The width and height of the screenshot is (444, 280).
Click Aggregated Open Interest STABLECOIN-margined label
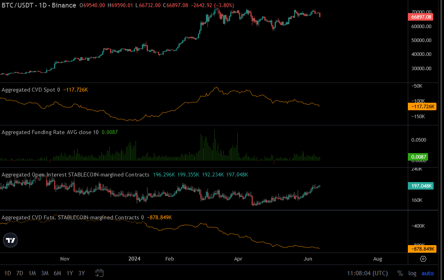(75, 175)
